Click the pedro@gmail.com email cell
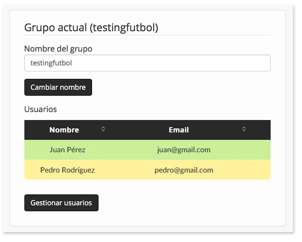Viewport: 302px width, 242px height. [184, 170]
